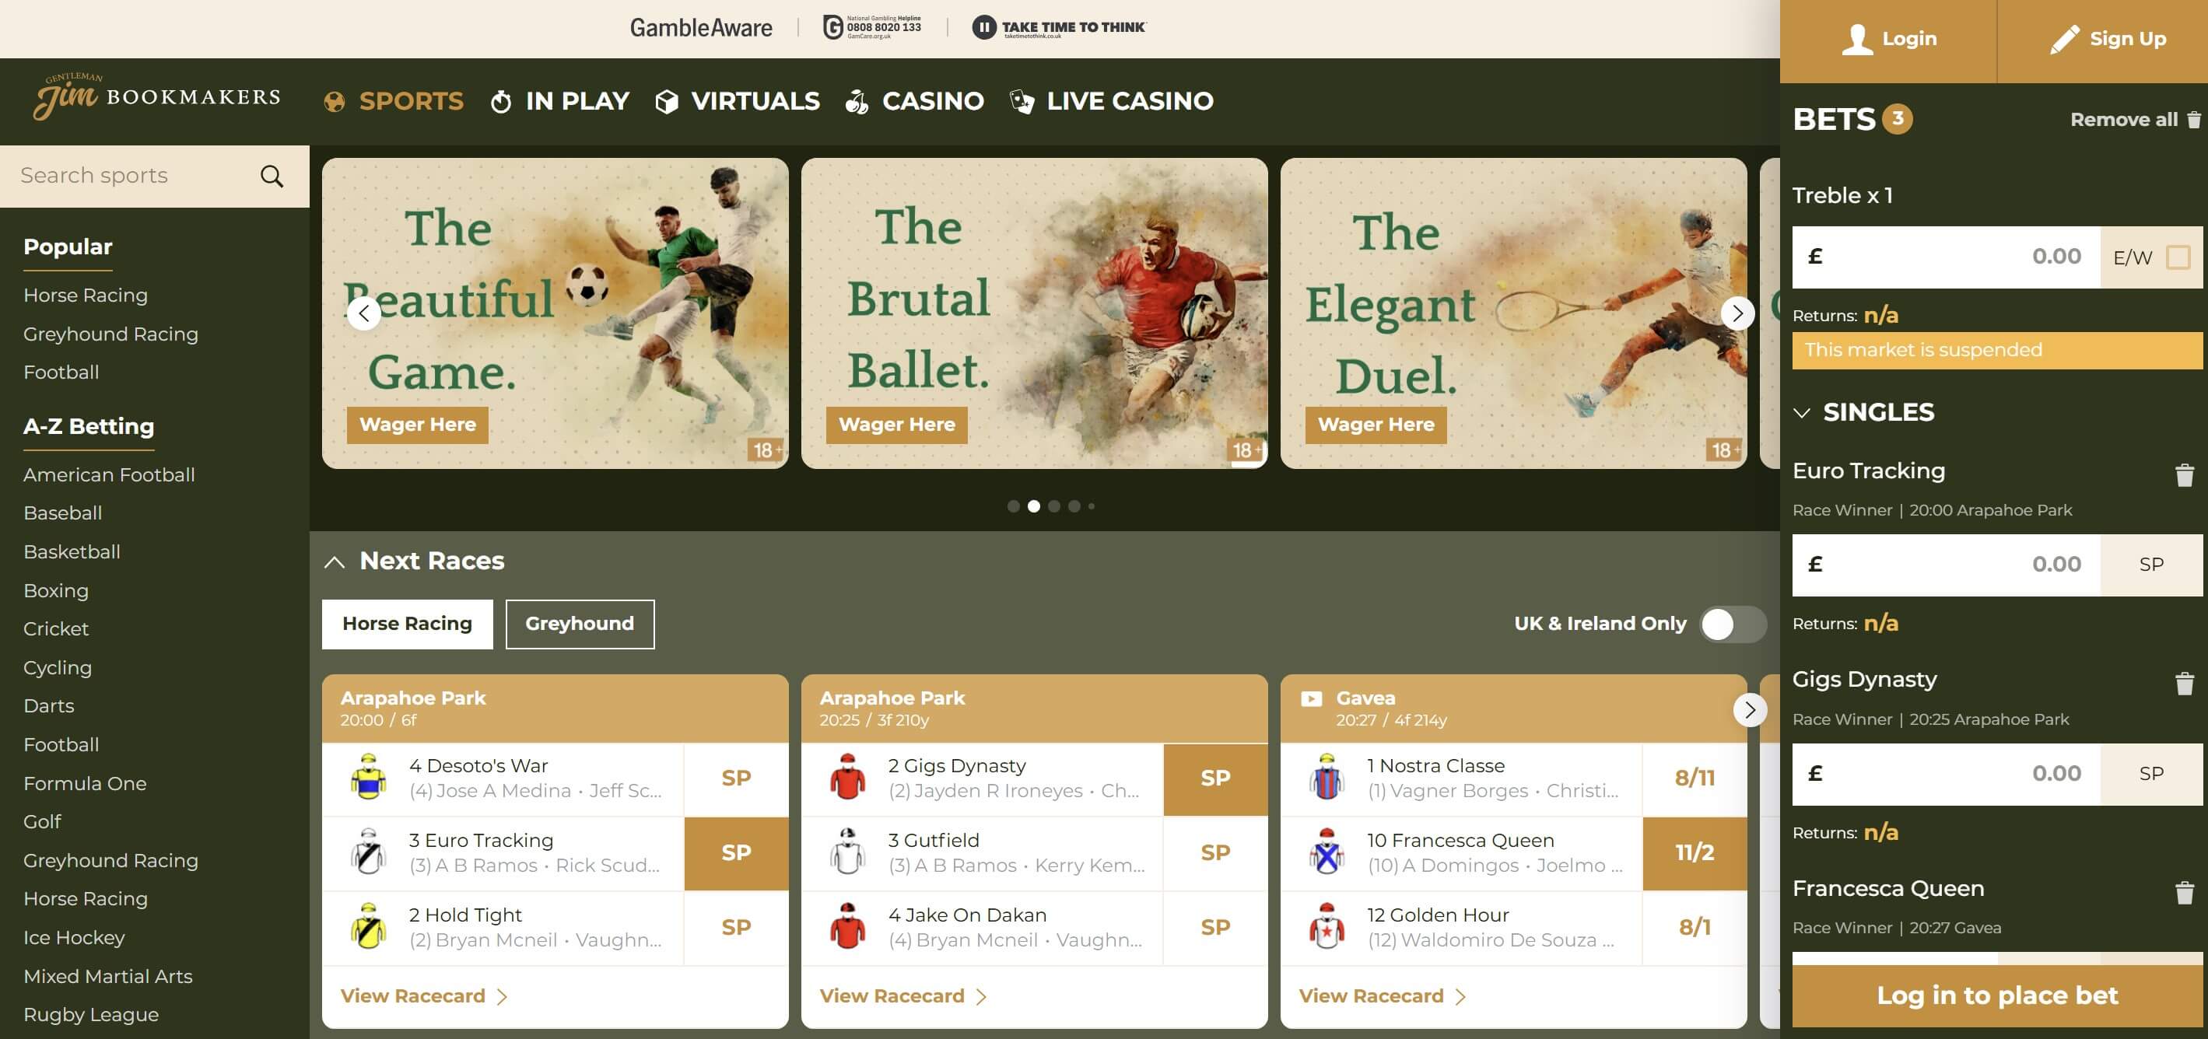Tick the E/W each-way checkbox for Treble

coord(2178,257)
